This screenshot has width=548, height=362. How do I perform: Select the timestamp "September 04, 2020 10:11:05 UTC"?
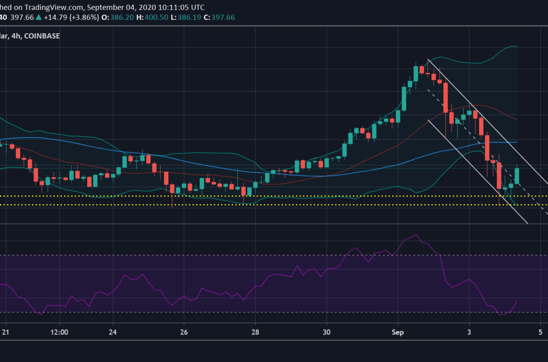tap(146, 7)
